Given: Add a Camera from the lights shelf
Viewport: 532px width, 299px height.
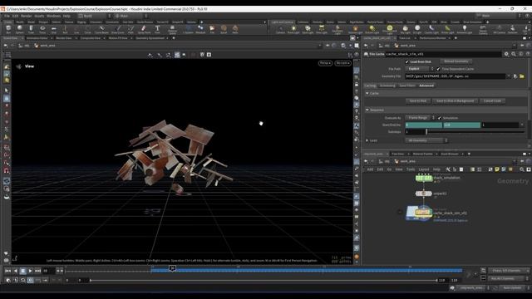Looking at the screenshot, I should 280,29.
